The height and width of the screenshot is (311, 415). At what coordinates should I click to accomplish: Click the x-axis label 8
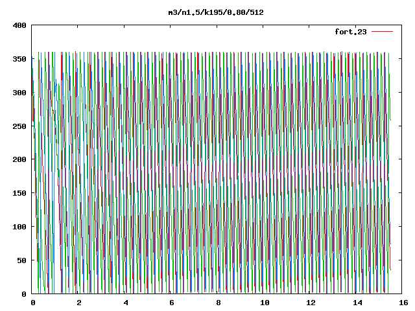click(x=218, y=303)
